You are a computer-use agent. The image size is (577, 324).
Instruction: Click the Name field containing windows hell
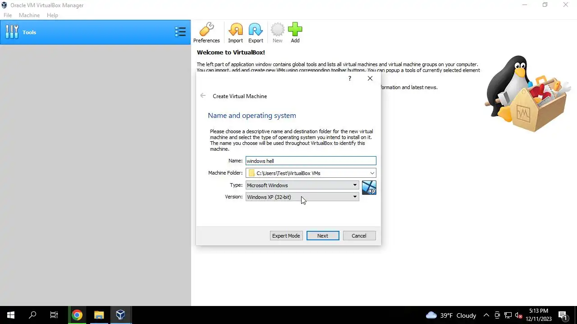tap(311, 161)
